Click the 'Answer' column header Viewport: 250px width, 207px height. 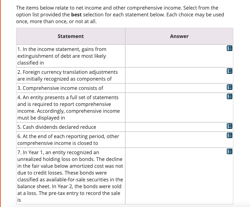click(x=179, y=36)
